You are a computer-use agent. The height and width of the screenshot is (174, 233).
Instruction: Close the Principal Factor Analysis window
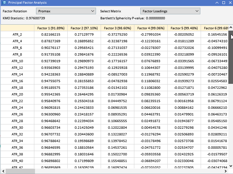tap(230, 3)
